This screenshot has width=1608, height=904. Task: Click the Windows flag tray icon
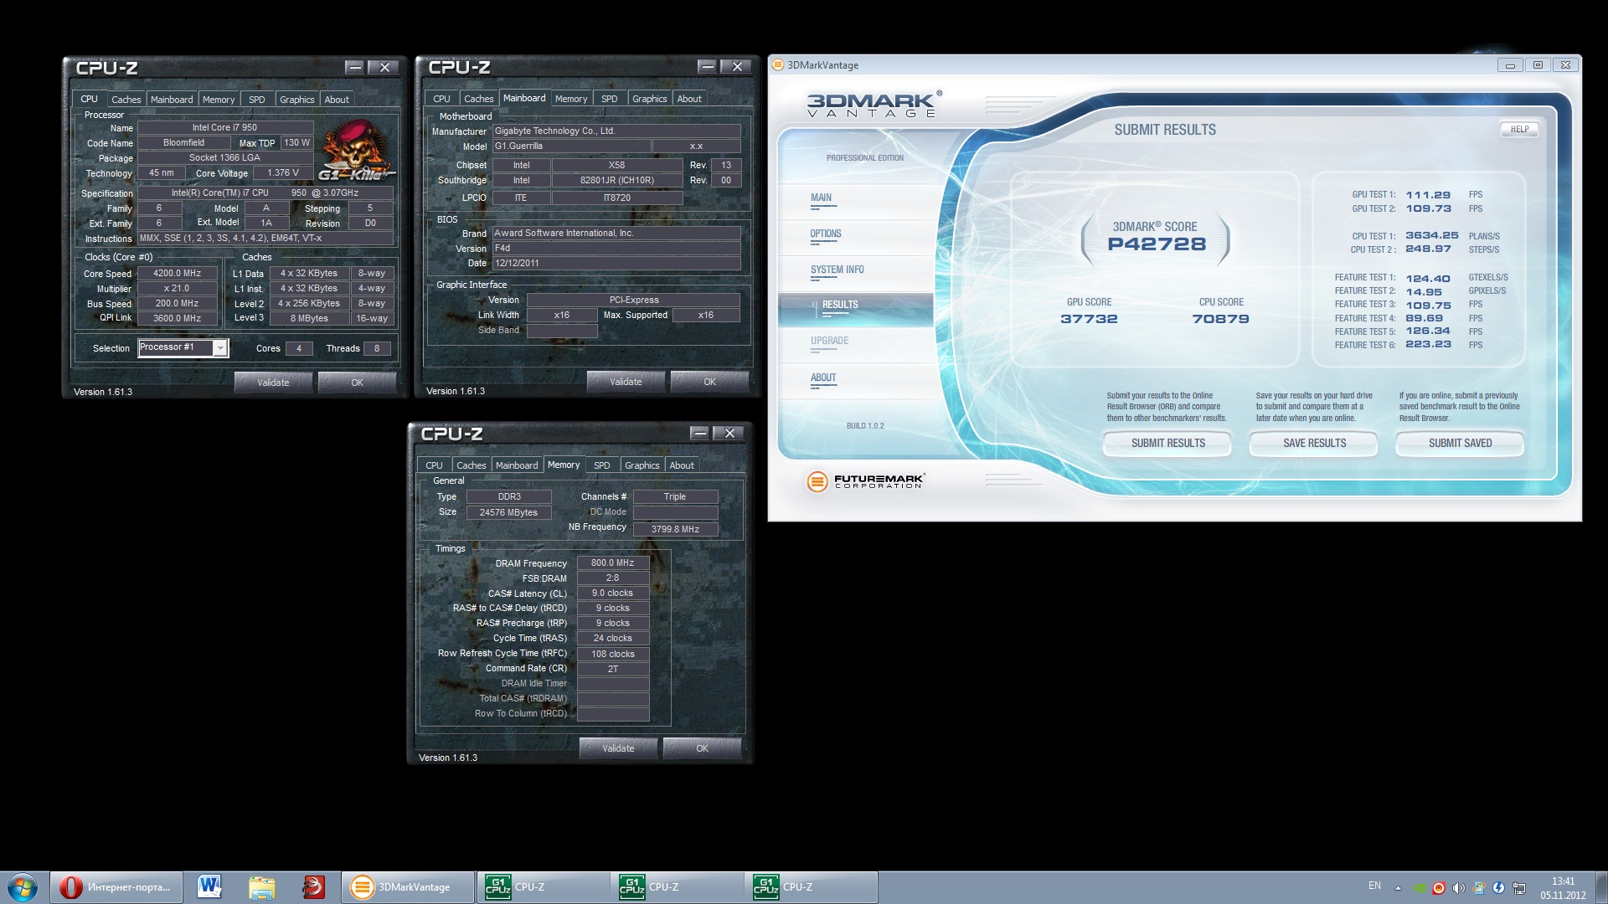click(1479, 887)
